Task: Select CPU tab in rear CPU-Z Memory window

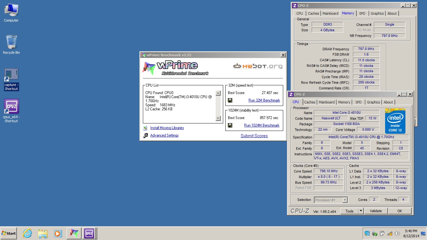Action: click(299, 13)
